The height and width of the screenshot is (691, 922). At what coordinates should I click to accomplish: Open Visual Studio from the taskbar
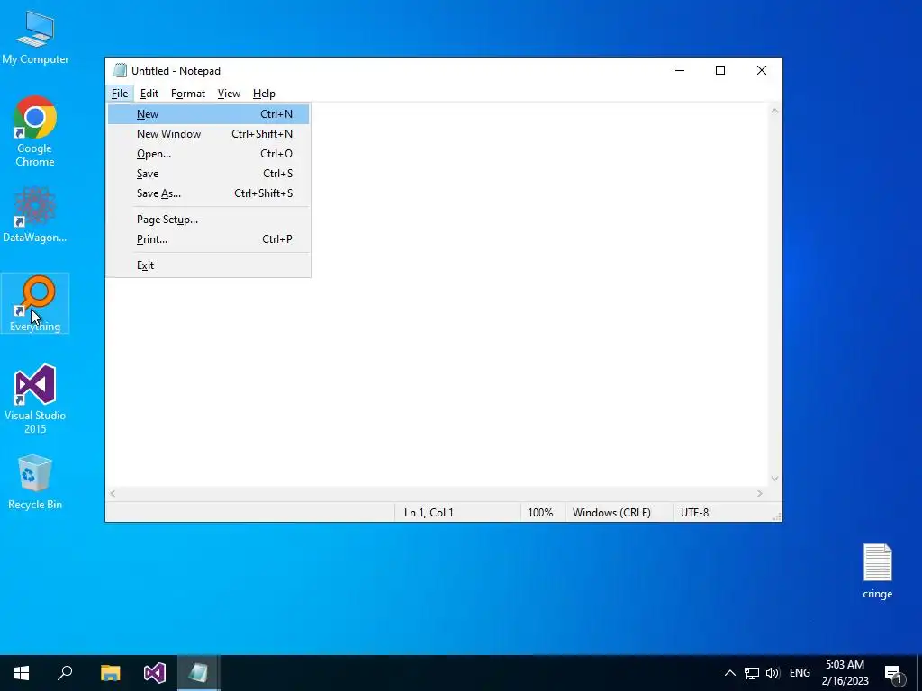(155, 673)
